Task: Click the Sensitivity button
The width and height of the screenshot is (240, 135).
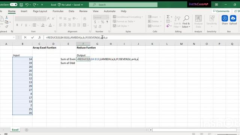Action: pyautogui.click(x=211, y=21)
